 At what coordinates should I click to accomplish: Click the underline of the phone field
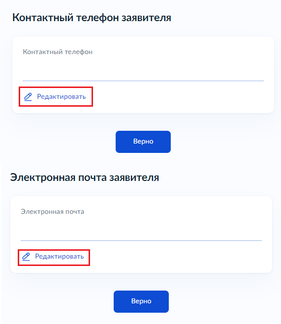pyautogui.click(x=143, y=81)
